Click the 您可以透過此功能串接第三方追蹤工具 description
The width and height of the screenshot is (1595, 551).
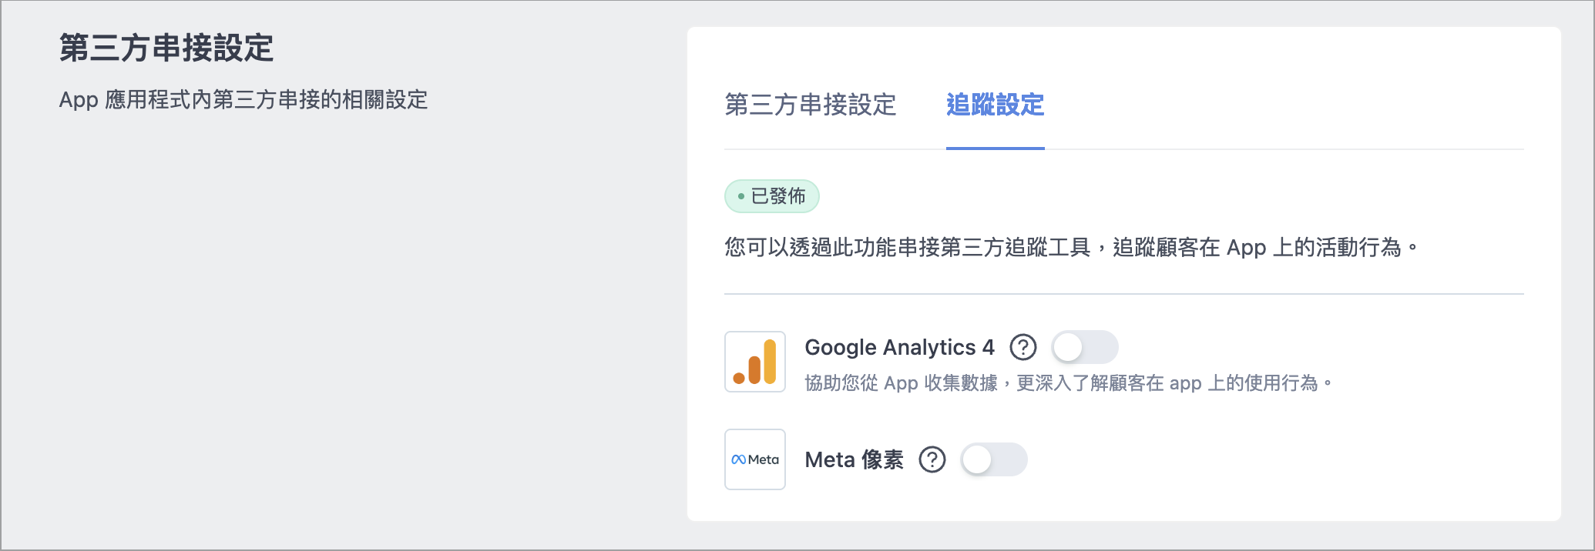[x=908, y=248]
